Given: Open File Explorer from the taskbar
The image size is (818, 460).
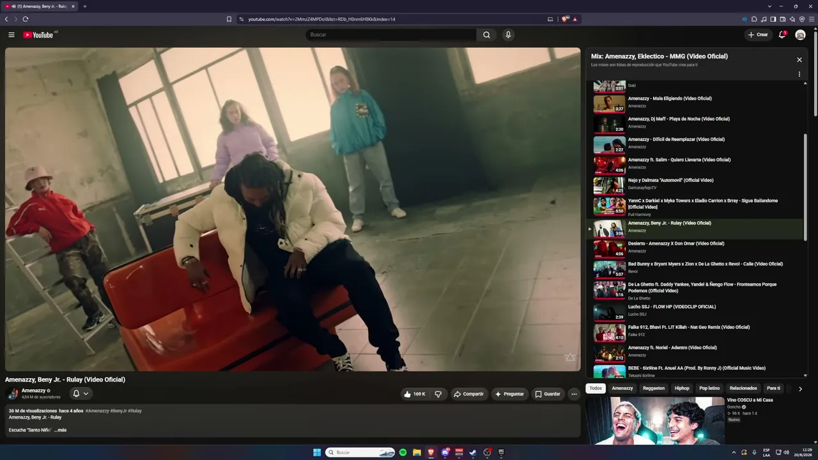Looking at the screenshot, I should [x=417, y=452].
